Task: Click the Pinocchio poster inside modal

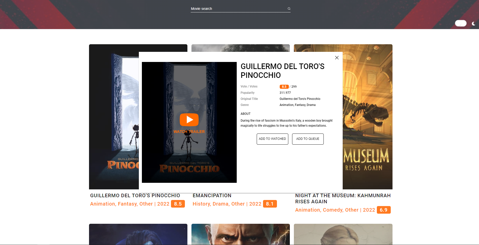Action: (x=189, y=122)
